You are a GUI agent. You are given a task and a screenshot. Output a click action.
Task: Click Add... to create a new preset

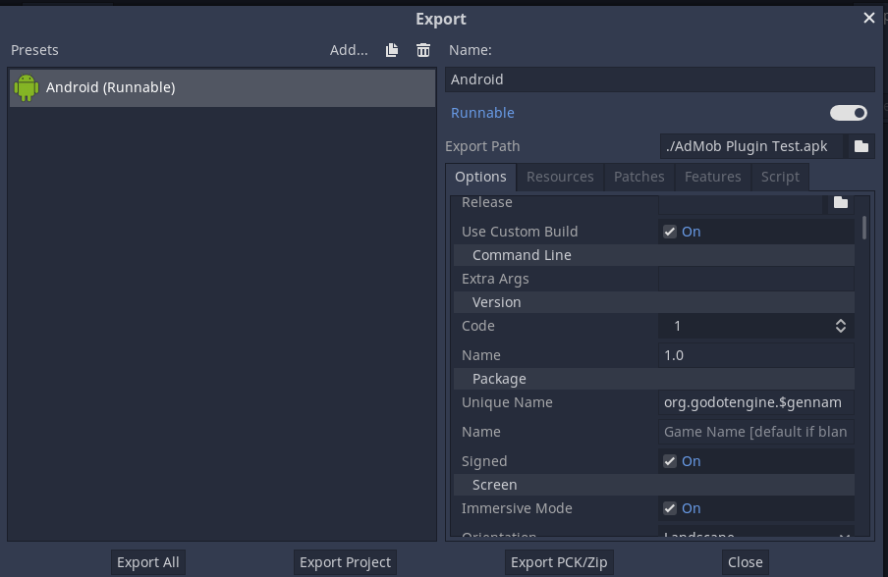click(348, 50)
